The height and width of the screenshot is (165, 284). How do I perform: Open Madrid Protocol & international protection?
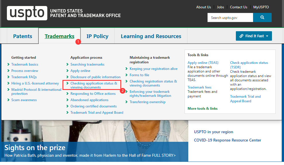(x=36, y=92)
